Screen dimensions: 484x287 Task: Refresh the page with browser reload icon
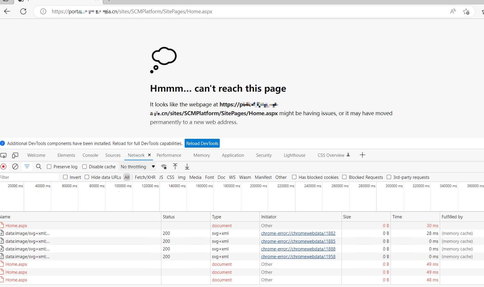(23, 11)
